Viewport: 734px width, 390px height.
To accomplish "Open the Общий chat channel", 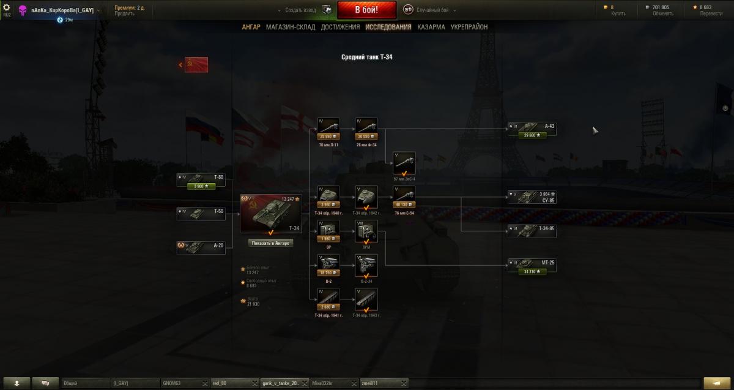I will click(x=85, y=383).
